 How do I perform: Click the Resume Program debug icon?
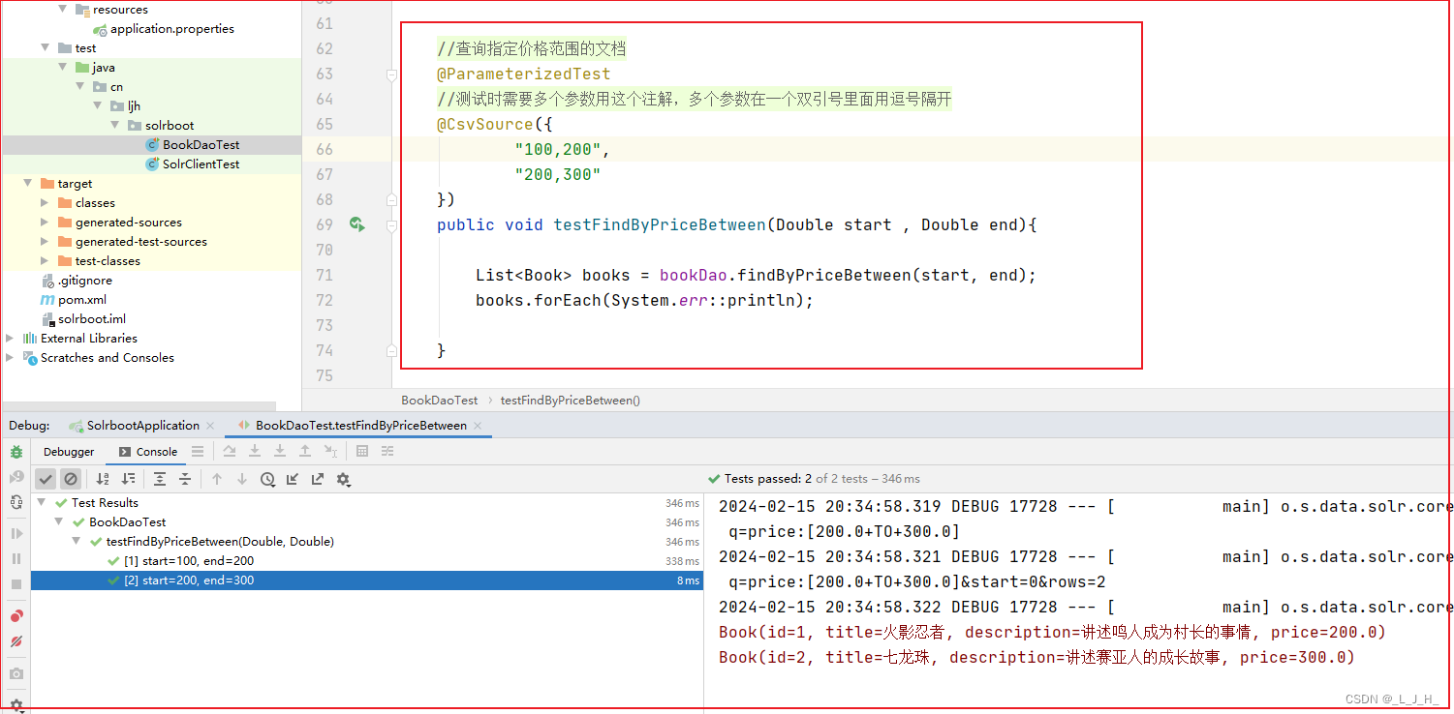click(15, 533)
